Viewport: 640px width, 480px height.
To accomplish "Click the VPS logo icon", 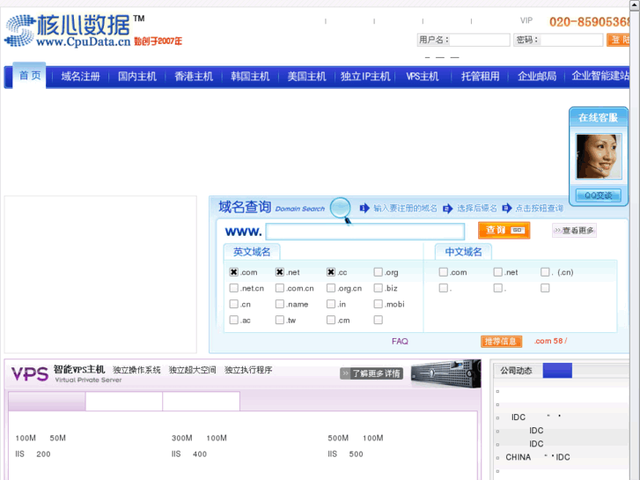I will click(x=29, y=374).
